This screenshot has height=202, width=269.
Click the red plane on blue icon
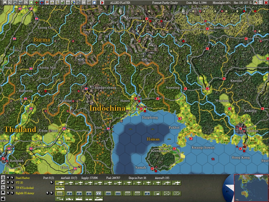pyautogui.click(x=42, y=2)
